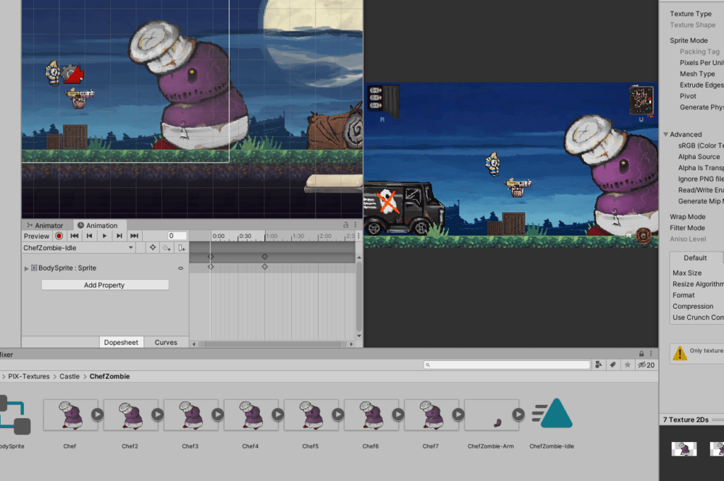Open the ChefZombie-Idle clip dropdown
Viewport: 724px width, 481px height.
click(78, 248)
